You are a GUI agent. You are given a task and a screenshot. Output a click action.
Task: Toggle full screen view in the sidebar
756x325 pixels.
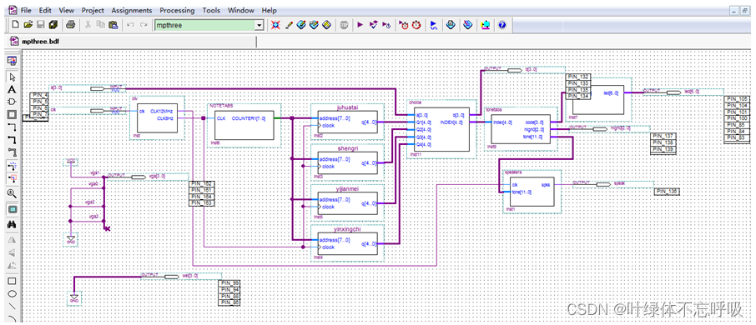click(13, 209)
